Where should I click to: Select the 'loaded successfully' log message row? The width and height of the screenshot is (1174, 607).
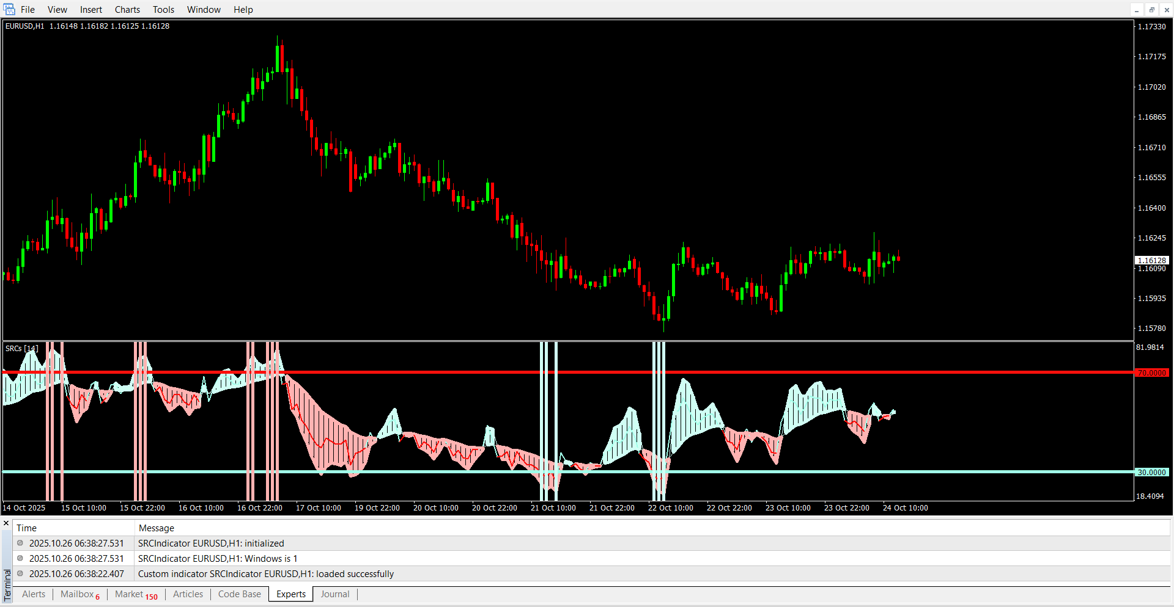point(266,574)
